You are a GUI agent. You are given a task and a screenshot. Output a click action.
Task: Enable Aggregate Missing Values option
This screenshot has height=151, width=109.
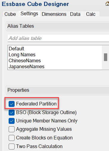point(12,129)
